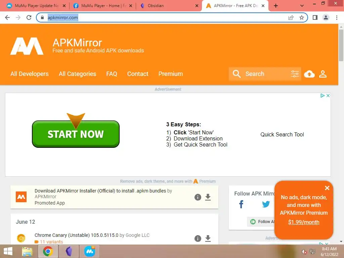This screenshot has width=344, height=258.
Task: Open the search magnifier icon
Action: [x=236, y=74]
